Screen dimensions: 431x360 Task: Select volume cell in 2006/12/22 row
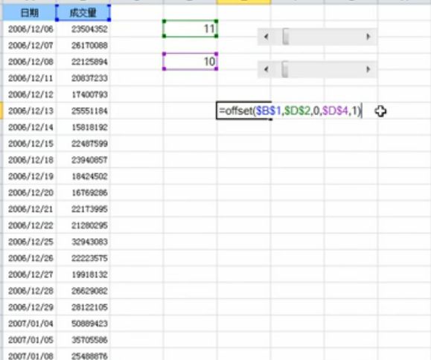coord(83,225)
